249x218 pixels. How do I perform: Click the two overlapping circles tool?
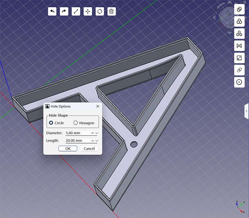pos(239,9)
